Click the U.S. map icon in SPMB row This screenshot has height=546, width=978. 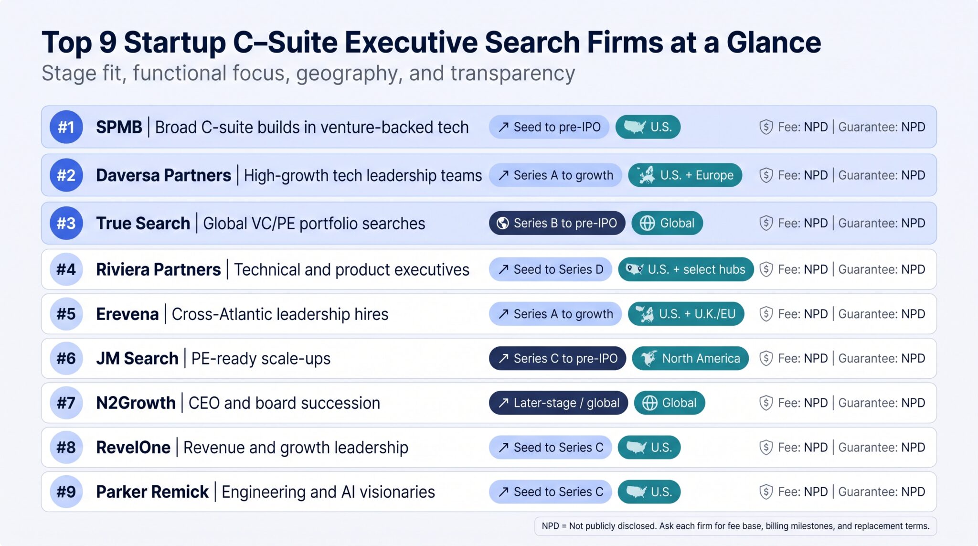[x=635, y=127]
